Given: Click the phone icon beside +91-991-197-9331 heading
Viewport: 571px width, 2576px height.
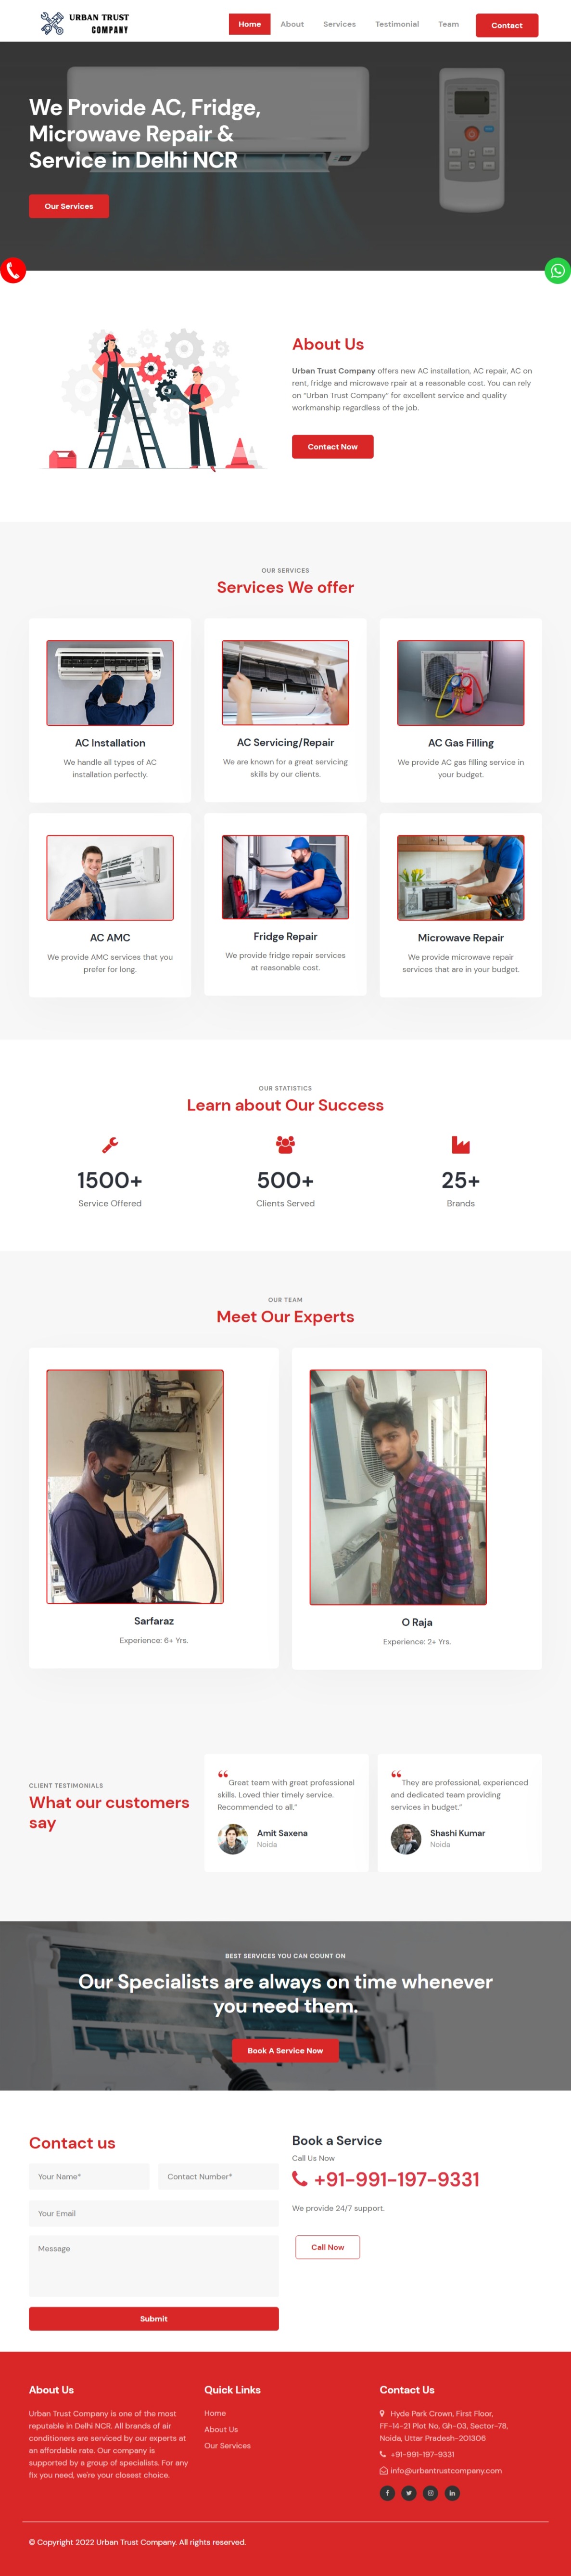Looking at the screenshot, I should [x=300, y=2179].
